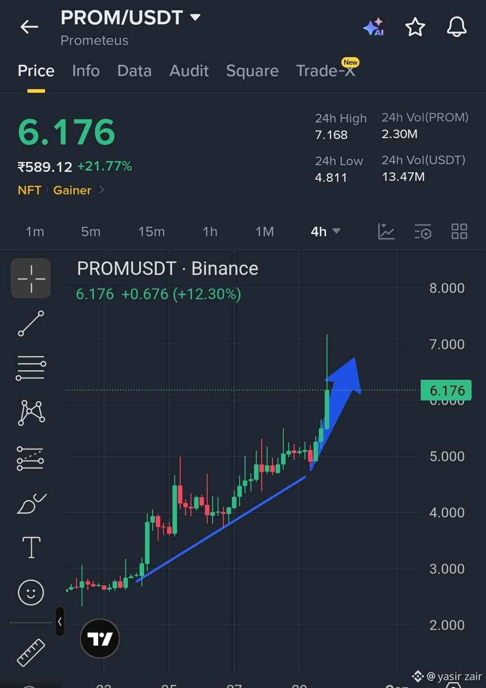Select the crosshair cursor tool
The height and width of the screenshot is (688, 486).
(x=31, y=279)
